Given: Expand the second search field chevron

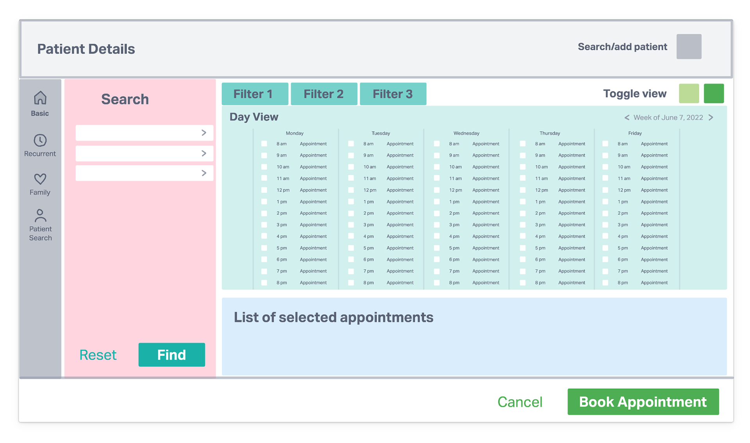Looking at the screenshot, I should point(204,153).
